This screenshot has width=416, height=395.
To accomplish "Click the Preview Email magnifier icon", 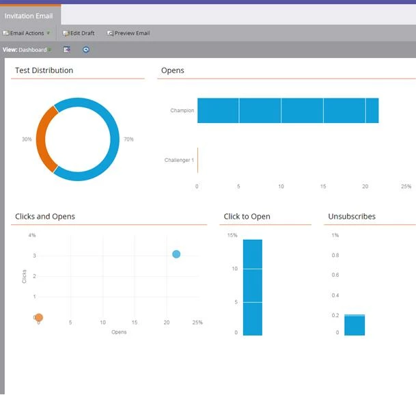I will click(110, 33).
